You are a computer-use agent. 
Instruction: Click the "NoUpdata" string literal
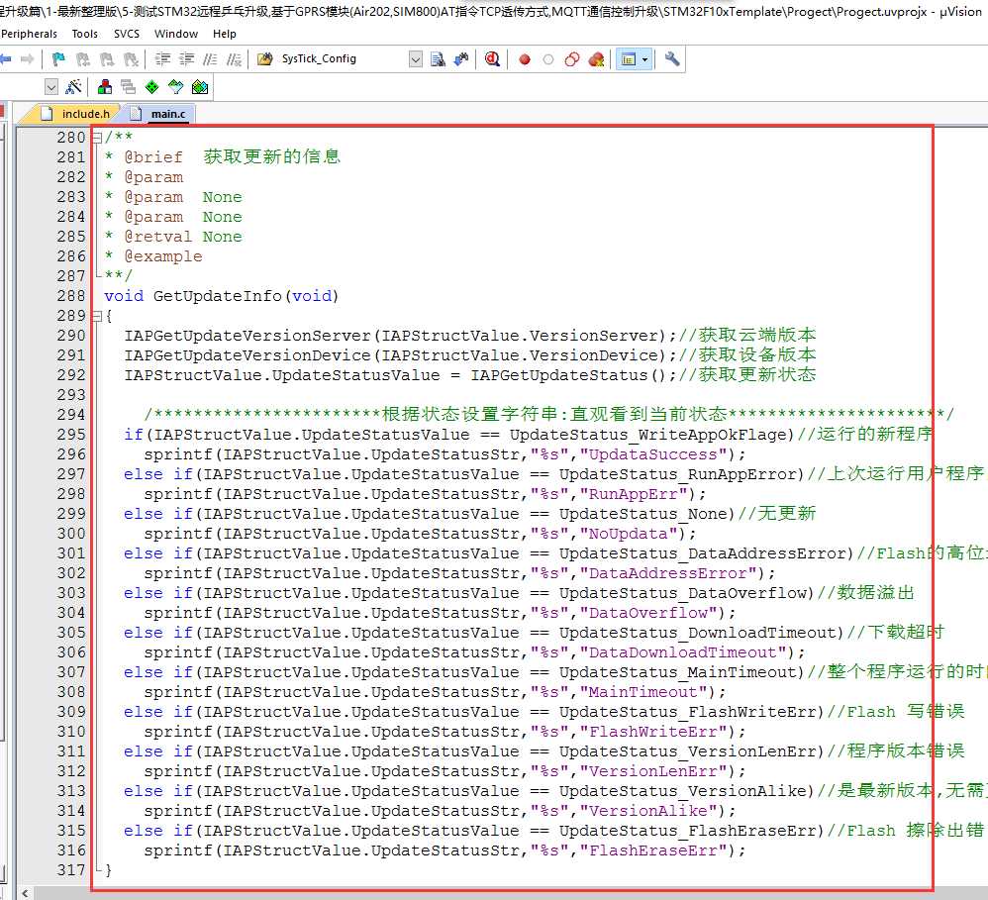(x=629, y=534)
